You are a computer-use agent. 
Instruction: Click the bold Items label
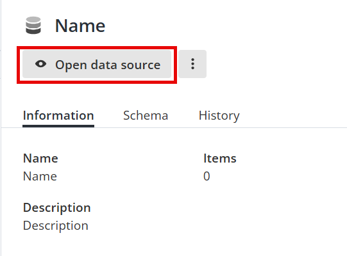[220, 158]
